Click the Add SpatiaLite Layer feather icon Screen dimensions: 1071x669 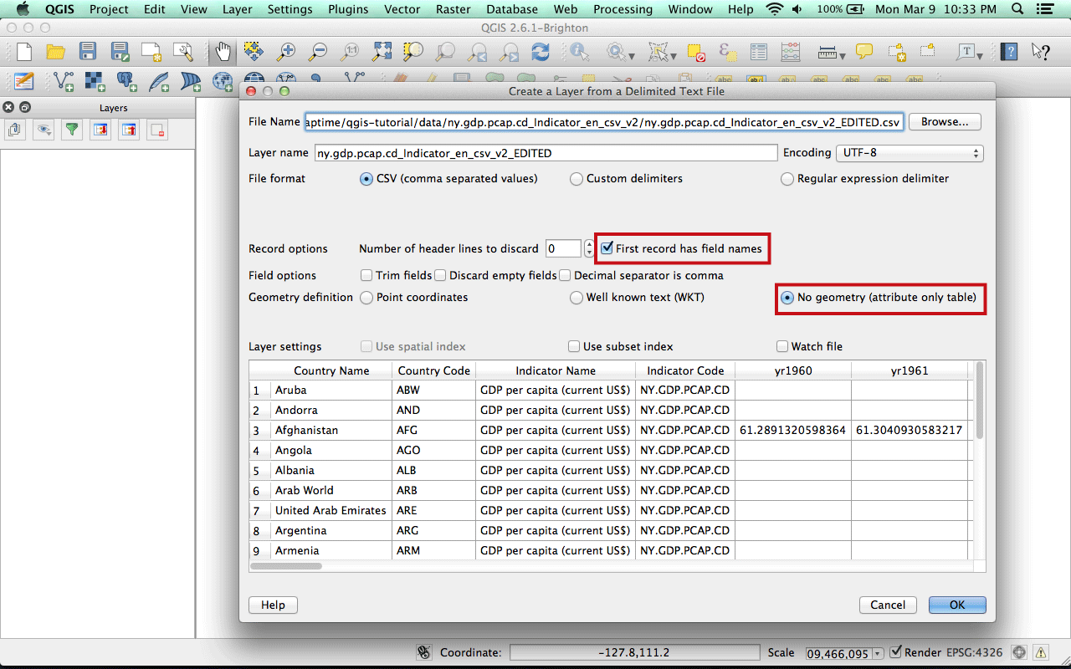tap(159, 81)
